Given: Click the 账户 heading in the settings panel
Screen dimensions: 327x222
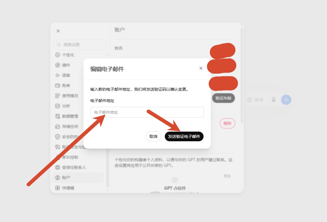Looking at the screenshot, I should [x=119, y=30].
